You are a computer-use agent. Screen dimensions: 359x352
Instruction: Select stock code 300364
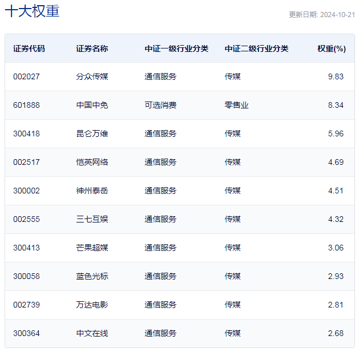pos(27,334)
